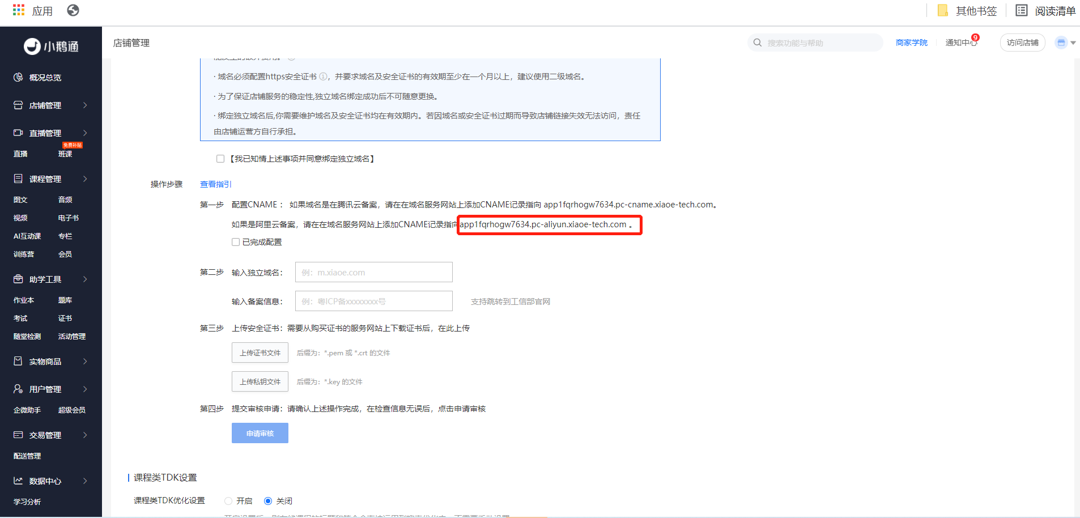Screen dimensions: 1080x518
Task: Click the 数据中心 chart icon
Action: tap(18, 481)
